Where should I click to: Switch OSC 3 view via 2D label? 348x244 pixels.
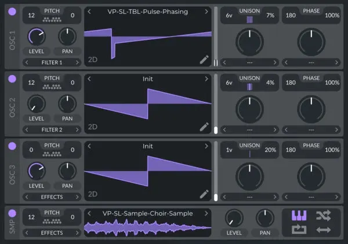(x=93, y=194)
